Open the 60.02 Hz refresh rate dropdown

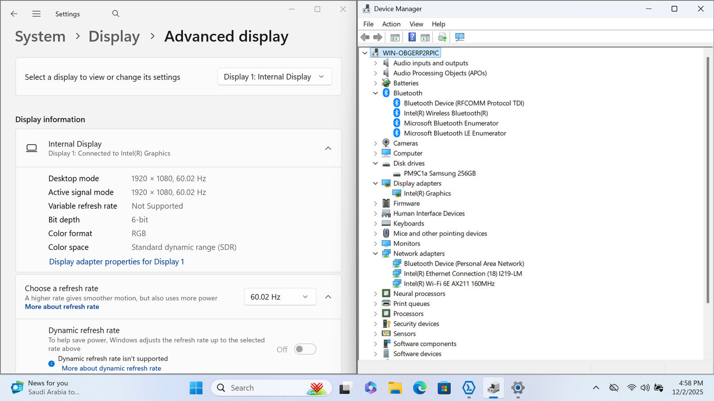(x=280, y=297)
